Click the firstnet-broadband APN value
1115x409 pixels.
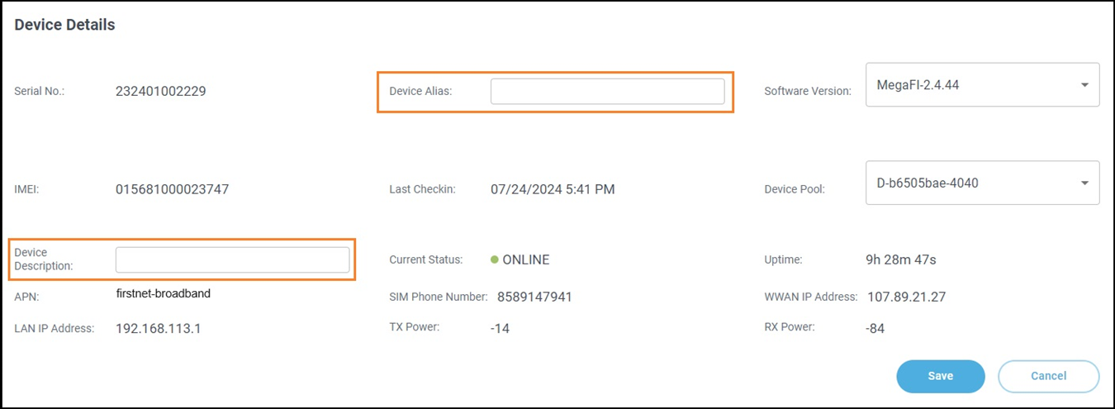164,292
